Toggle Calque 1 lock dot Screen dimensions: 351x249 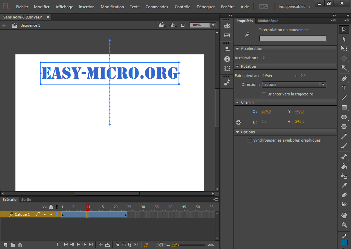tap(51, 214)
